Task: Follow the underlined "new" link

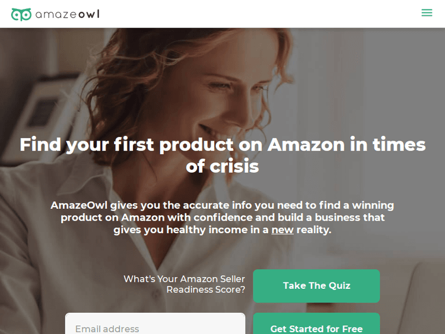Action: [x=282, y=230]
